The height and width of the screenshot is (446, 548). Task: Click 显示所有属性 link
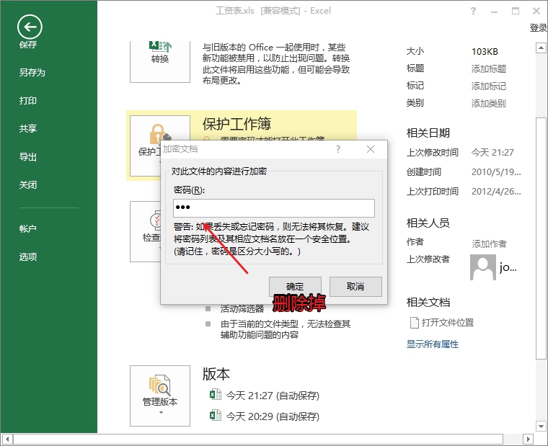click(433, 344)
